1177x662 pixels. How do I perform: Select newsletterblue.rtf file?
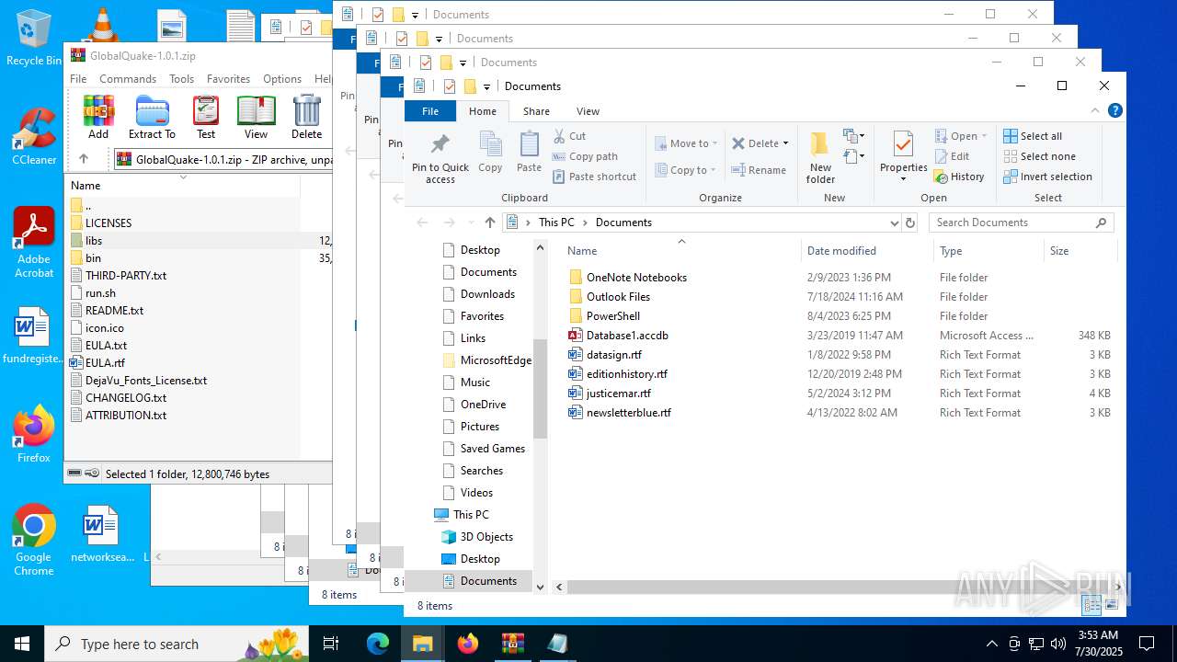tap(629, 413)
